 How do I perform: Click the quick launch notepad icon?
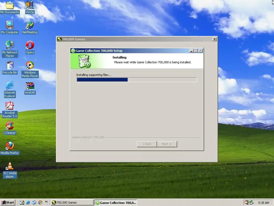(22, 203)
